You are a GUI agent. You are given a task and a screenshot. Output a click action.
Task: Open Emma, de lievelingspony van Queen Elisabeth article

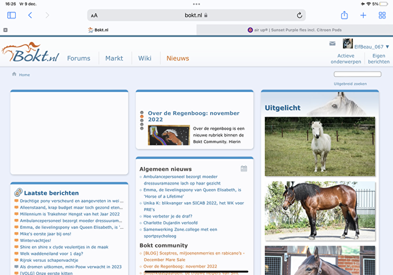coord(192,193)
